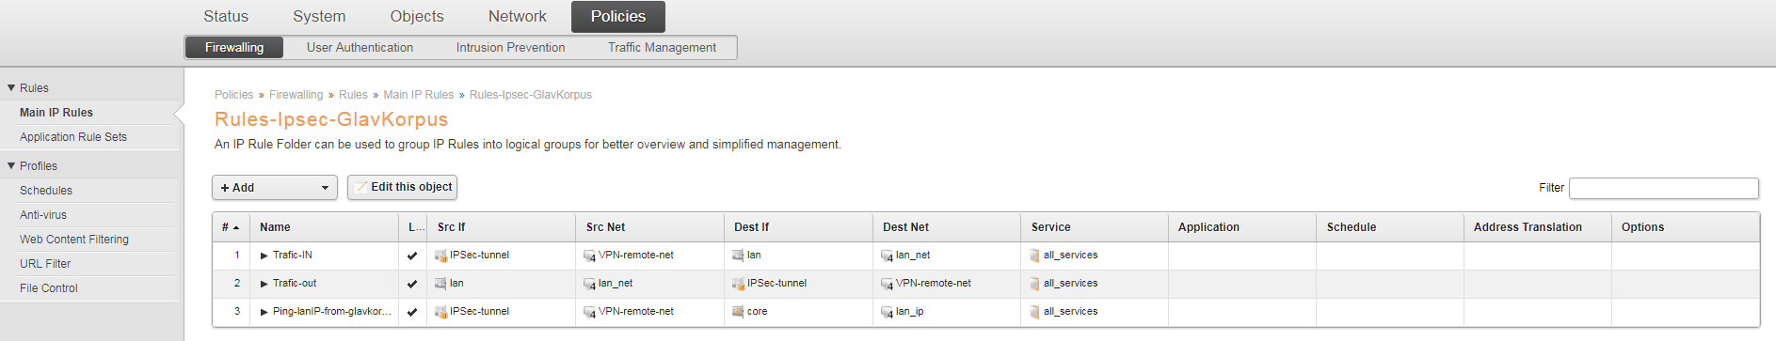Viewport: 1776px width, 341px height.
Task: Click Rules breadcrumb link
Action: (353, 95)
